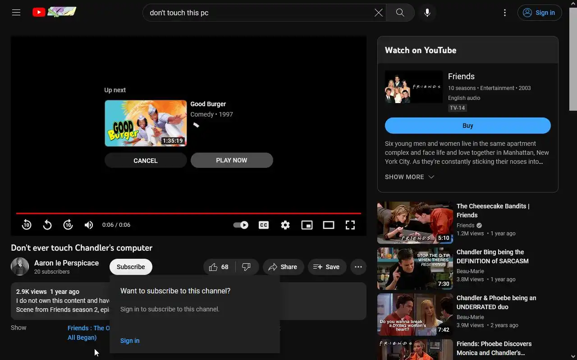The width and height of the screenshot is (577, 360).
Task: Clear the search box text
Action: pyautogui.click(x=379, y=13)
